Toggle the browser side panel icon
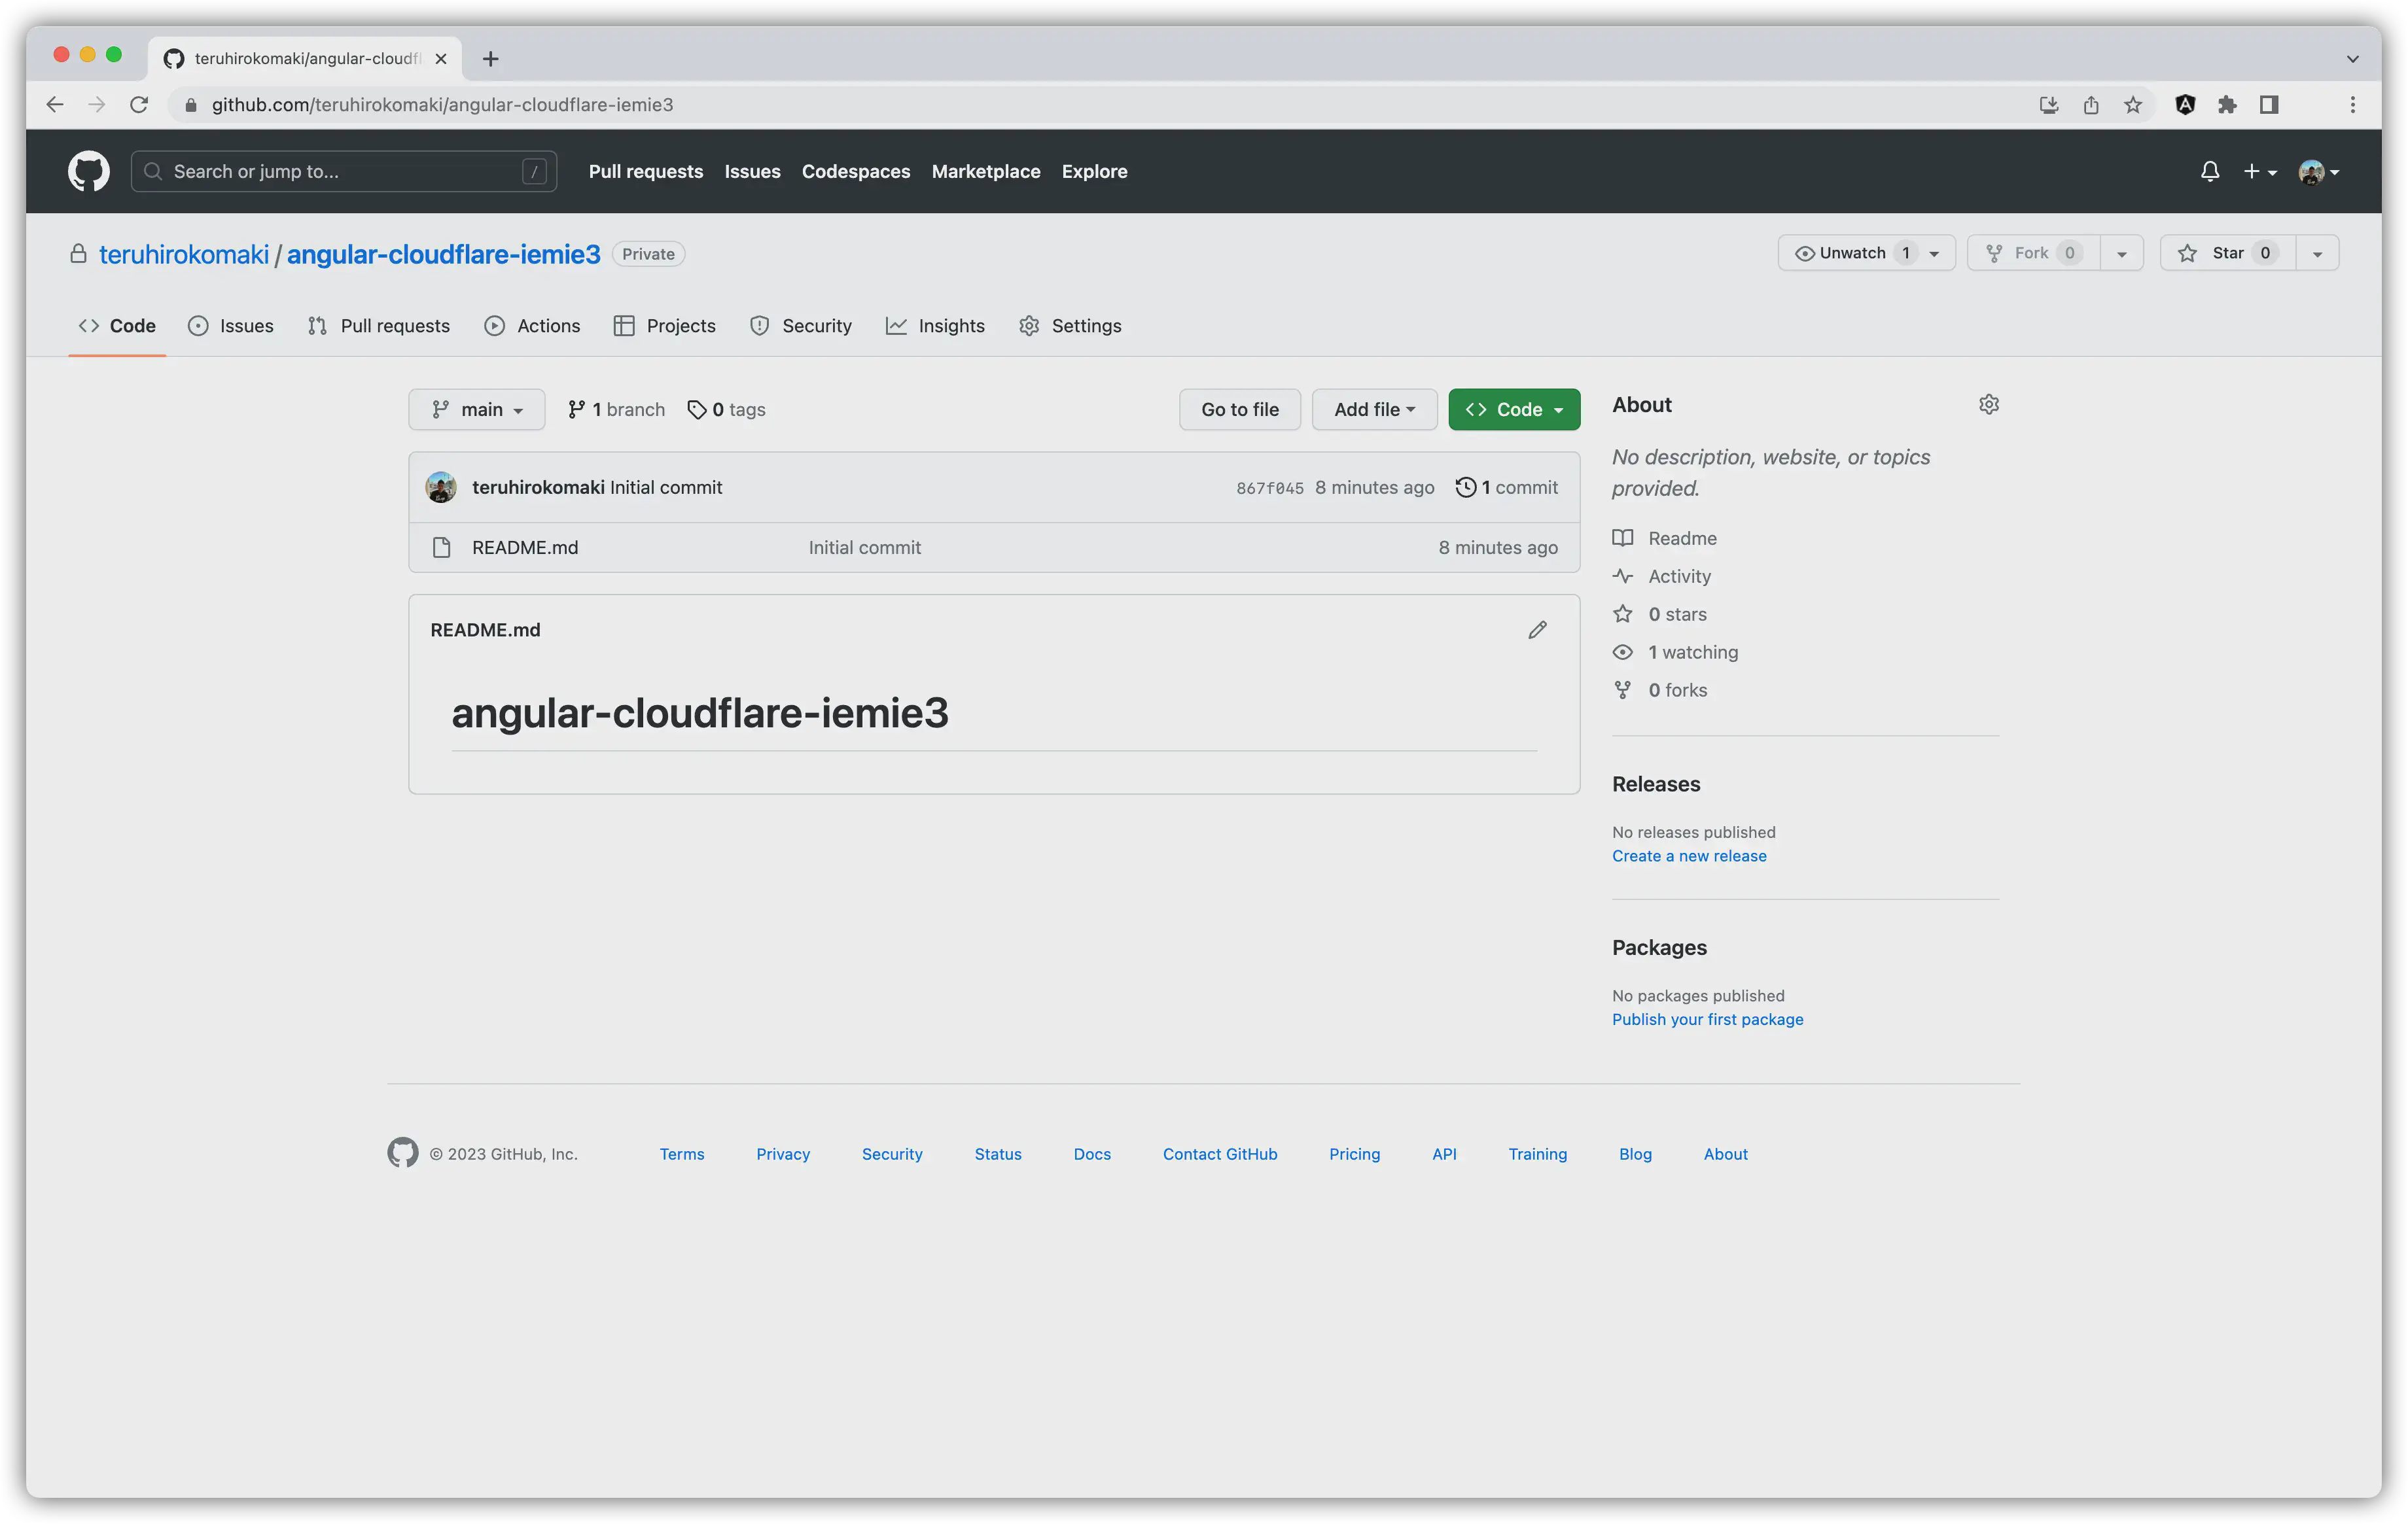 click(2268, 104)
